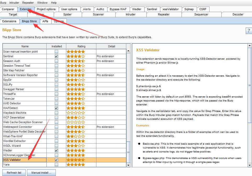
Task: Open the Burp menu
Action: (x=3, y=3)
